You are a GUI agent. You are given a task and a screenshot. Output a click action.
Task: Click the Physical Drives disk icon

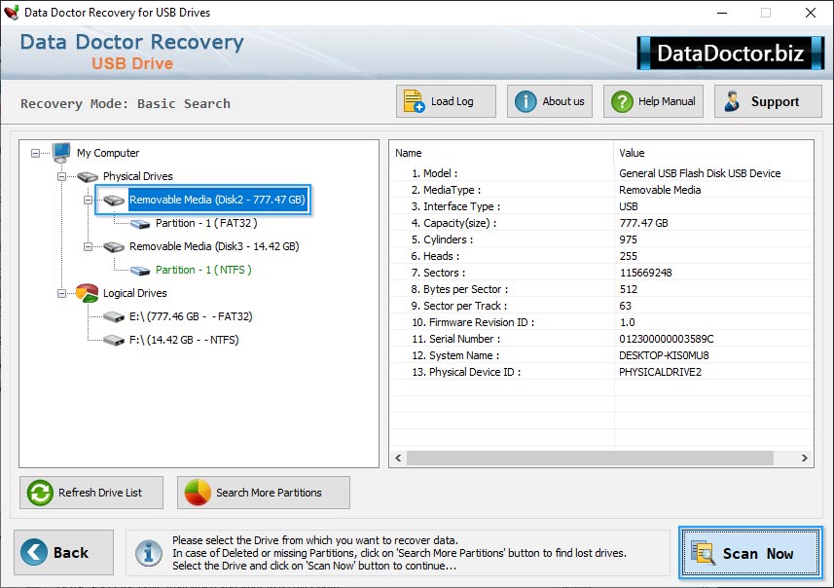[88, 176]
